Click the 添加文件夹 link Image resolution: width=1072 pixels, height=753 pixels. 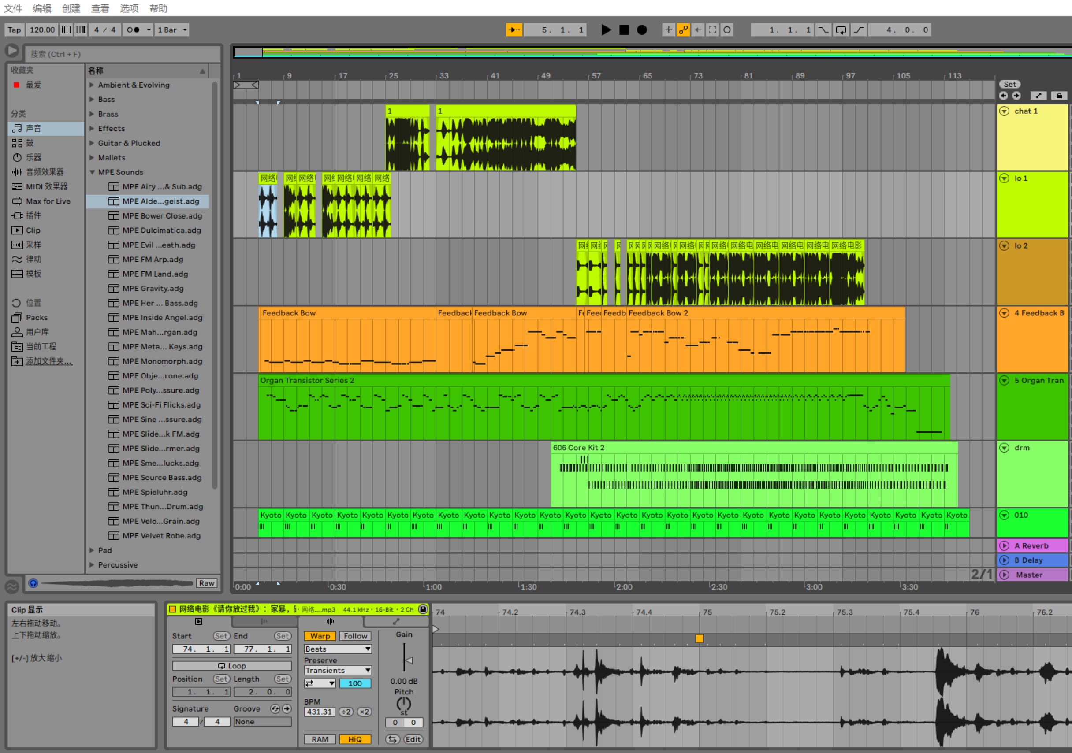coord(48,361)
